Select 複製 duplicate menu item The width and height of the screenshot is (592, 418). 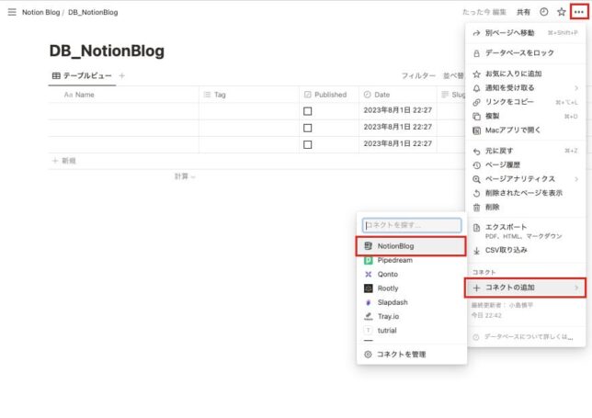click(526, 116)
